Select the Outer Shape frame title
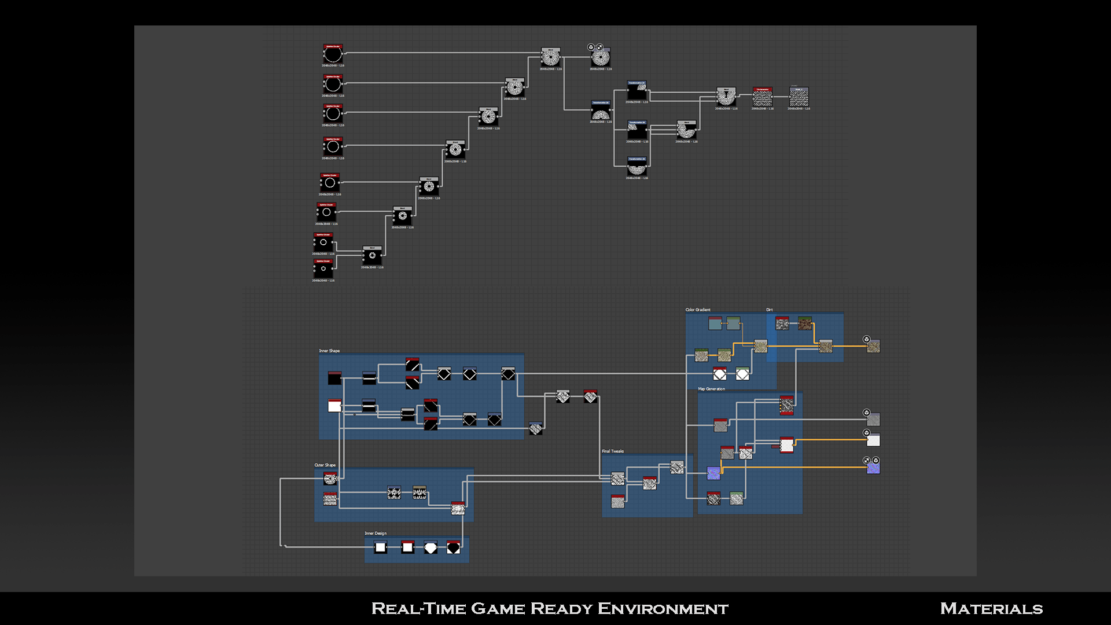The image size is (1111, 625). pos(325,465)
